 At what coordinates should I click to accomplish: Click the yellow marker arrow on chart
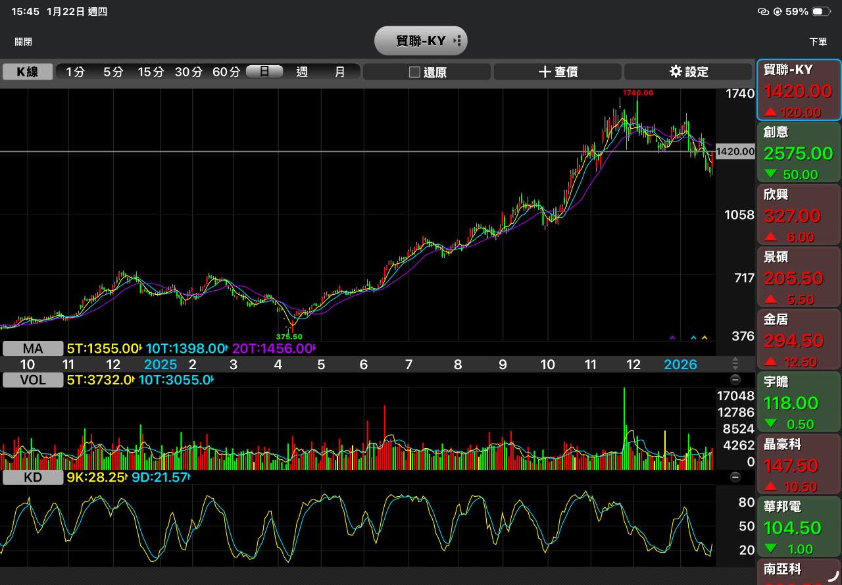pyautogui.click(x=705, y=338)
